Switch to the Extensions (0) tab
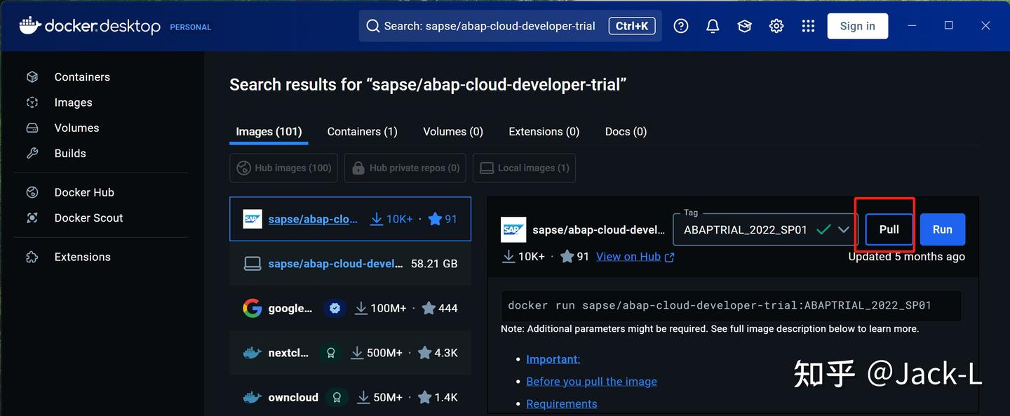 tap(544, 132)
